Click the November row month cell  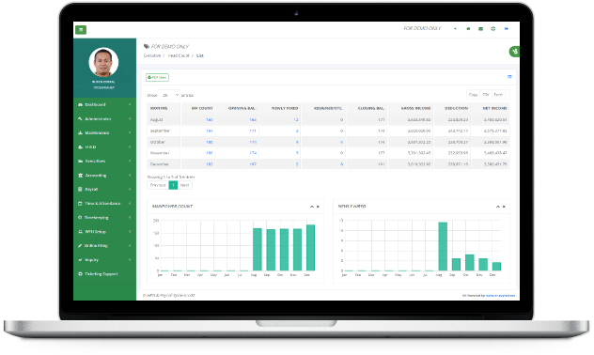point(164,153)
